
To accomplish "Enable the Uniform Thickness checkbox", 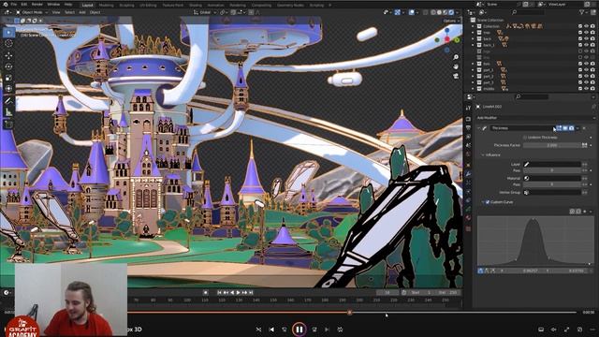I will (525, 138).
